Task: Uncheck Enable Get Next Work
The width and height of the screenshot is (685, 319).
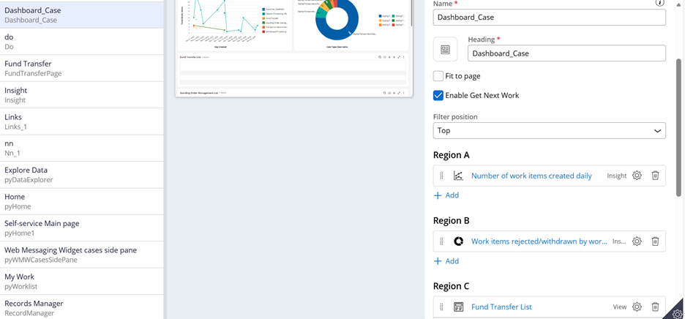Action: (x=438, y=96)
